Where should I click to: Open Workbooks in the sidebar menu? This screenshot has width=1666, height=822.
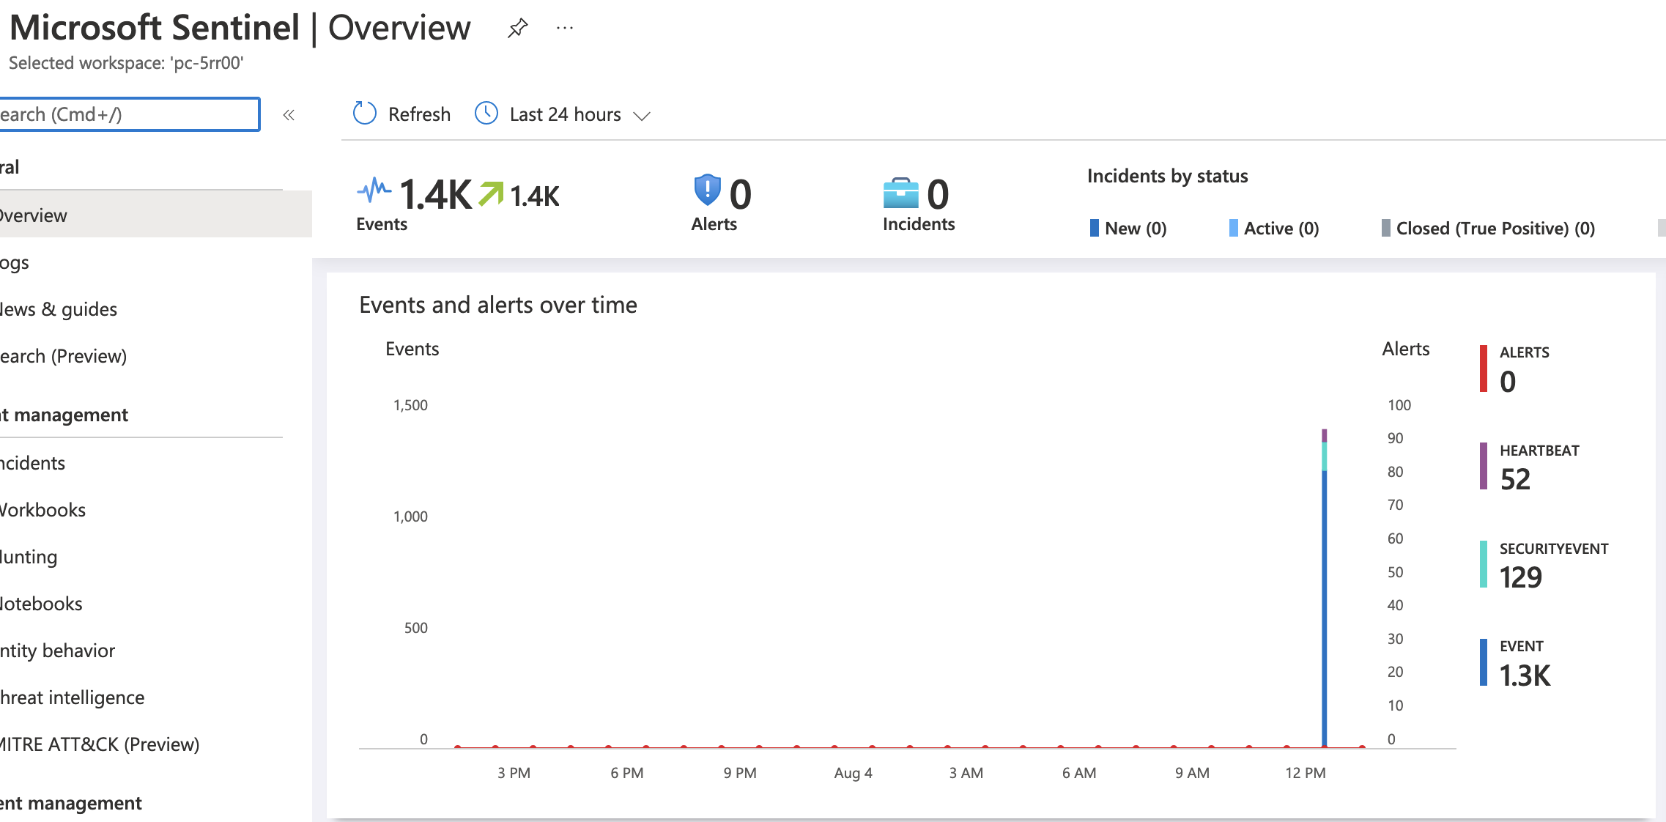pyautogui.click(x=42, y=510)
